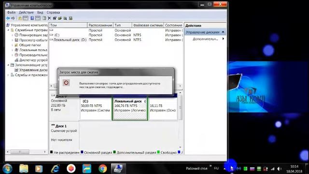Click the disk view vertical scrollbar

pos(180,107)
